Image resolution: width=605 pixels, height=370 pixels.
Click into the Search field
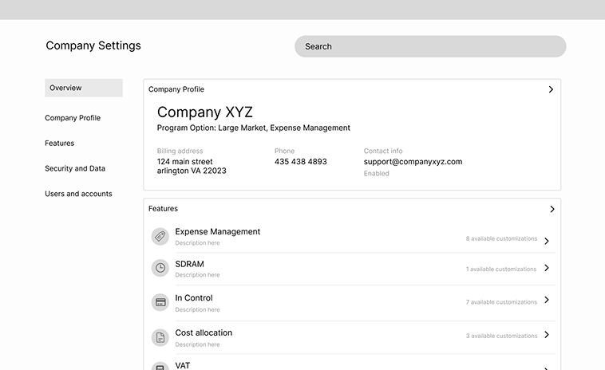[x=430, y=46]
